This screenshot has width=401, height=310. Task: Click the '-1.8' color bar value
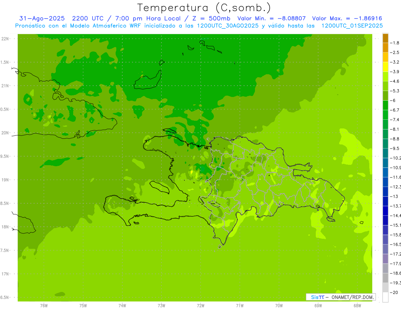click(395, 43)
